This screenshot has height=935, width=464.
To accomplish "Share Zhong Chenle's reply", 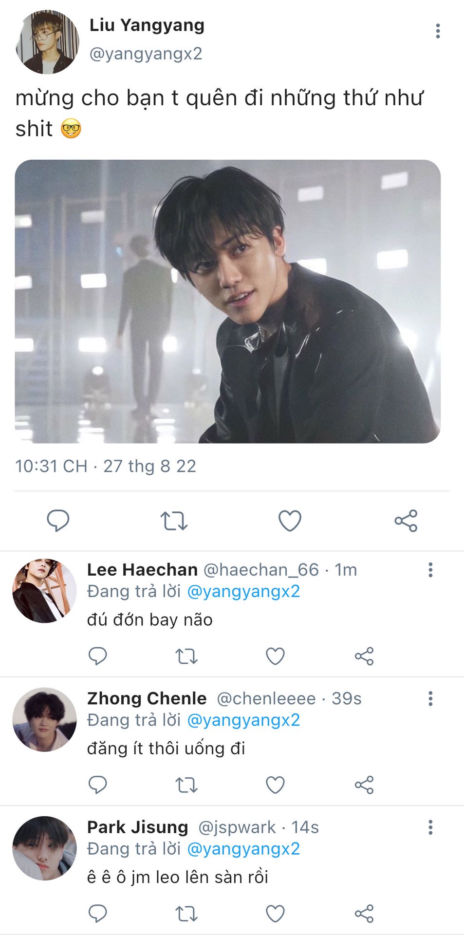I will (x=364, y=785).
